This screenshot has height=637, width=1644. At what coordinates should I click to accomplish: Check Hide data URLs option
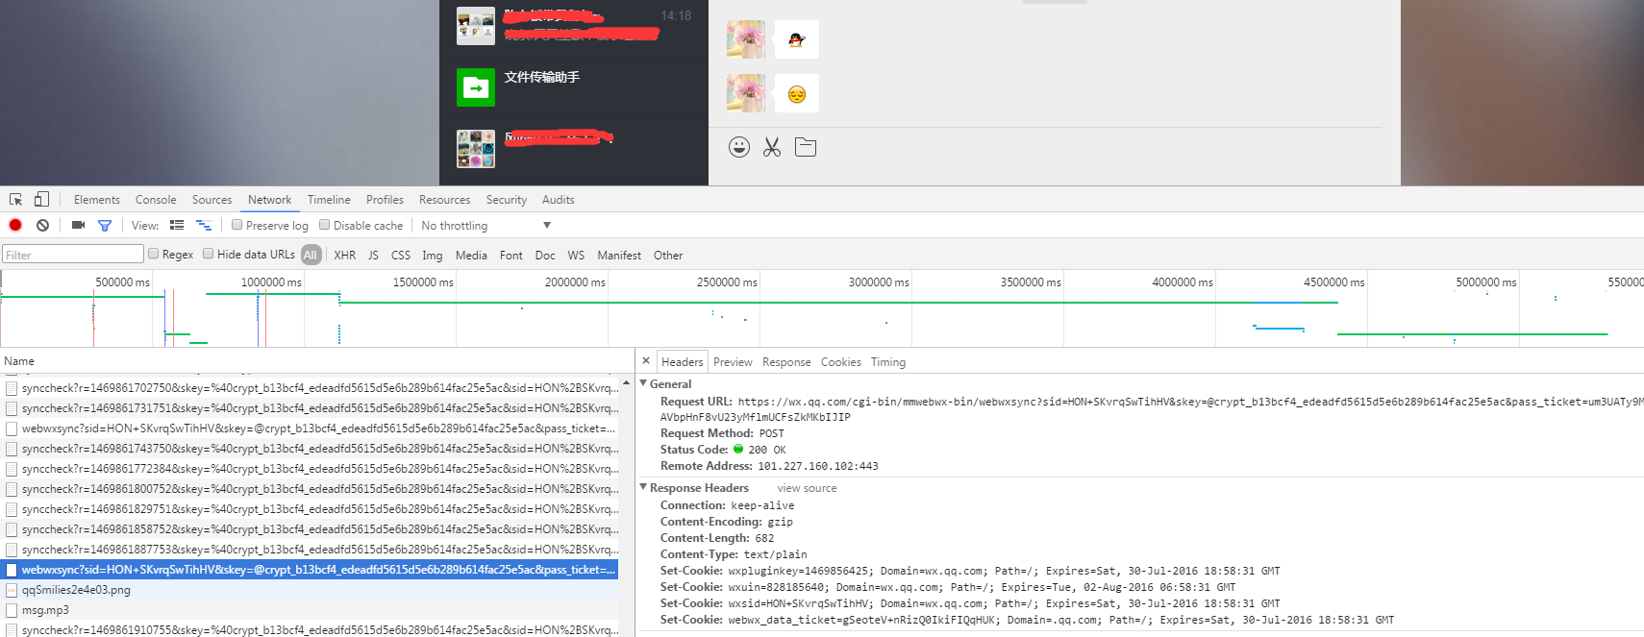208,254
